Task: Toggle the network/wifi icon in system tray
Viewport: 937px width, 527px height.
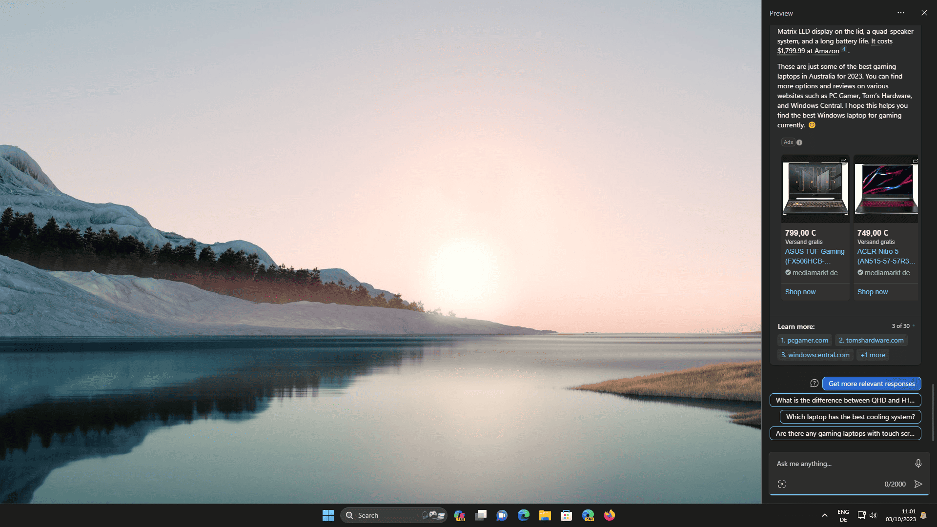Action: click(861, 515)
